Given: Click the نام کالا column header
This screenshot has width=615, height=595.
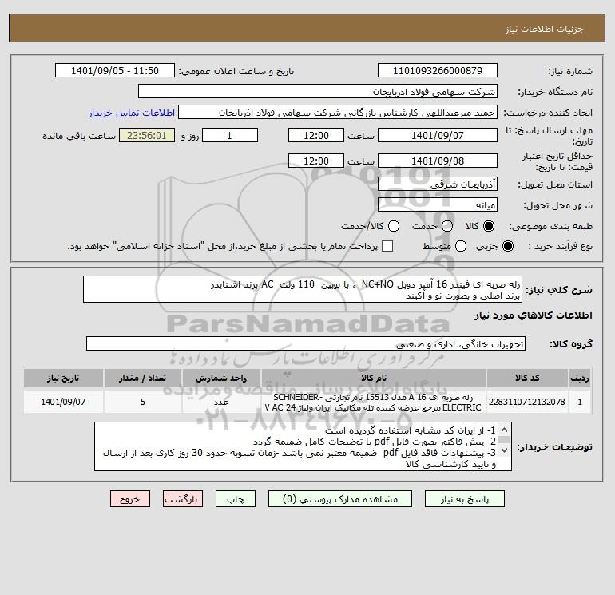Looking at the screenshot, I should pyautogui.click(x=374, y=378).
